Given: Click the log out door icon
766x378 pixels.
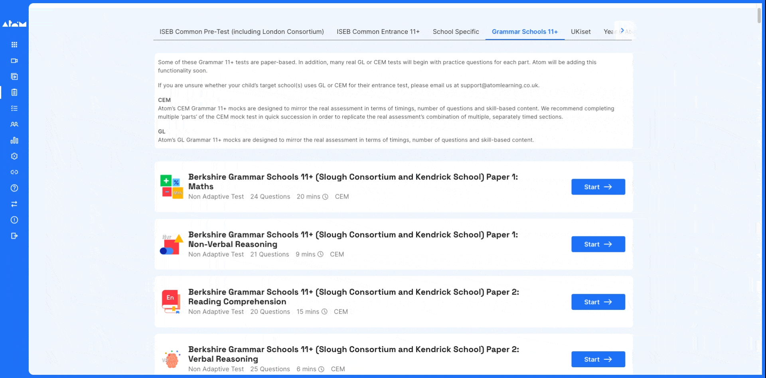Looking at the screenshot, I should point(14,236).
